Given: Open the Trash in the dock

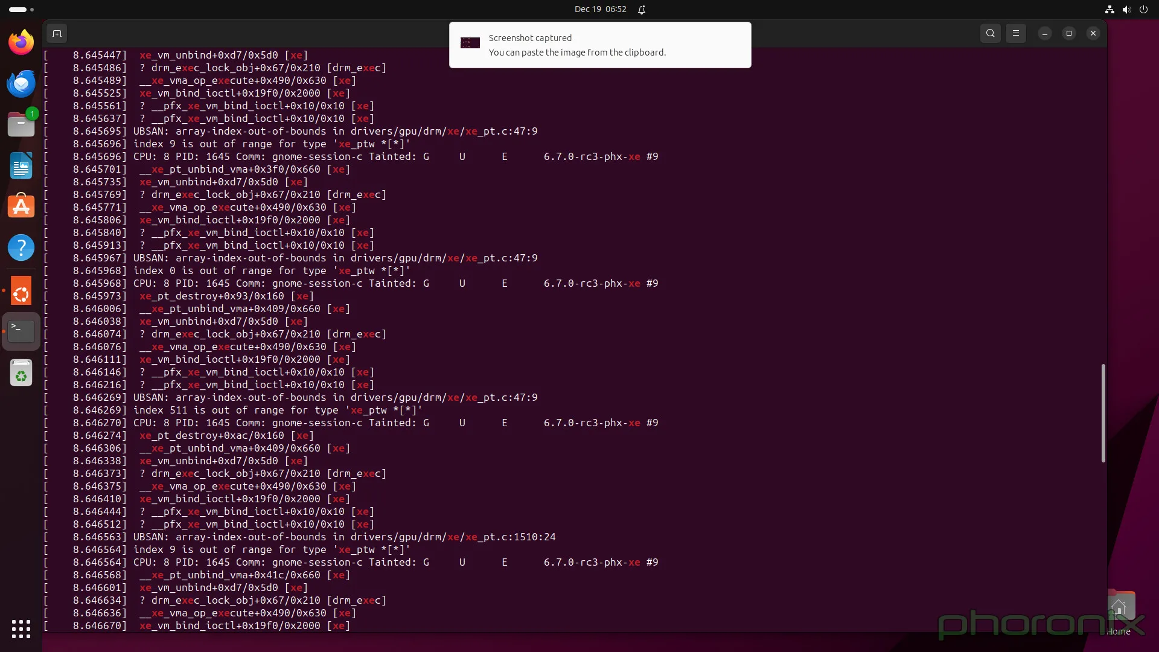Looking at the screenshot, I should [x=21, y=372].
